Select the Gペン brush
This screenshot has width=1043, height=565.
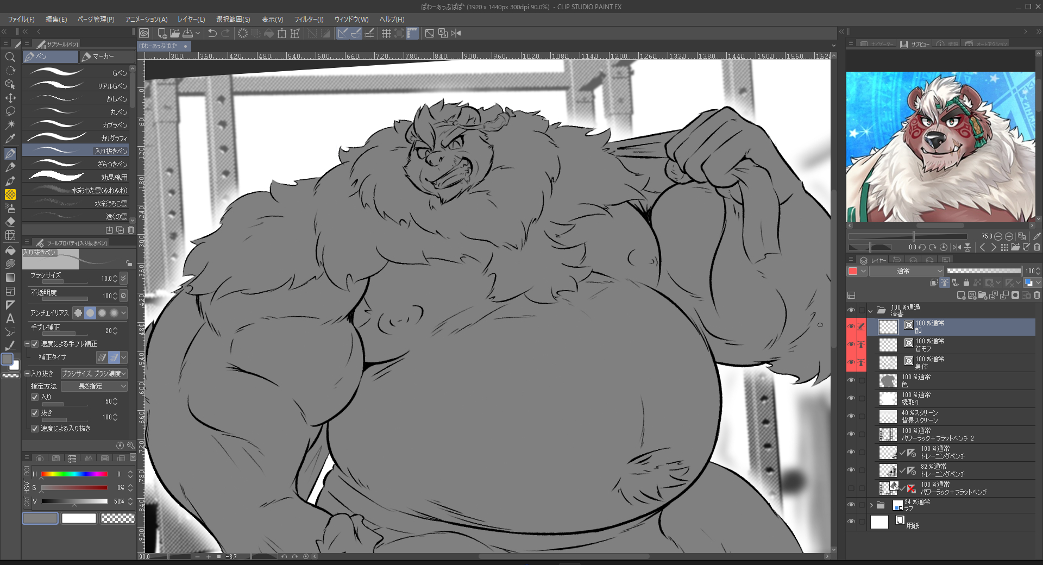pyautogui.click(x=76, y=72)
